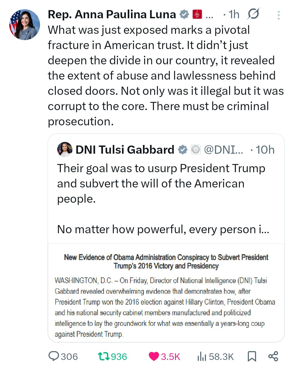The height and width of the screenshot is (367, 294).
Task: Unlike the post via the heart icon
Action: click(x=154, y=356)
